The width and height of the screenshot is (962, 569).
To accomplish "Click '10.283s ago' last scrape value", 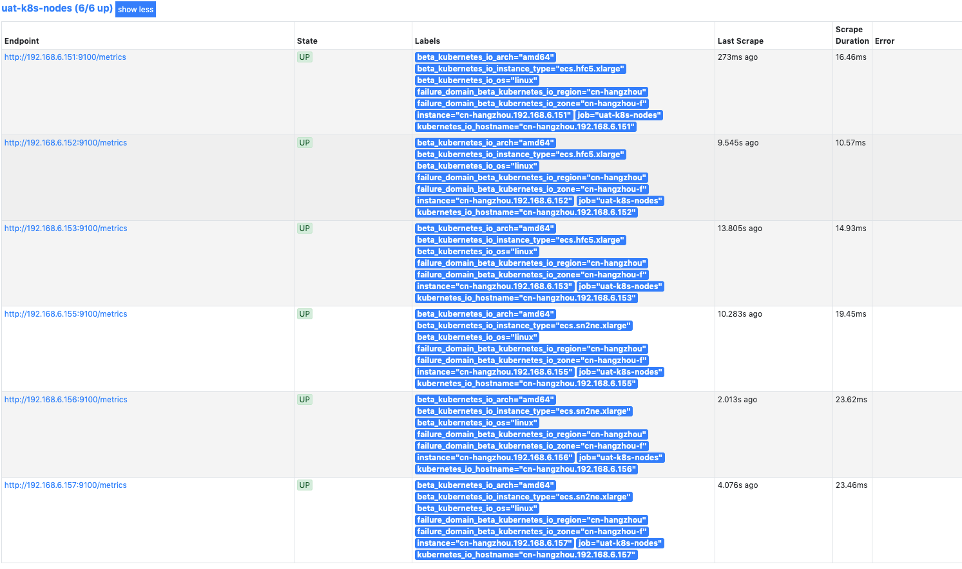I will point(740,314).
